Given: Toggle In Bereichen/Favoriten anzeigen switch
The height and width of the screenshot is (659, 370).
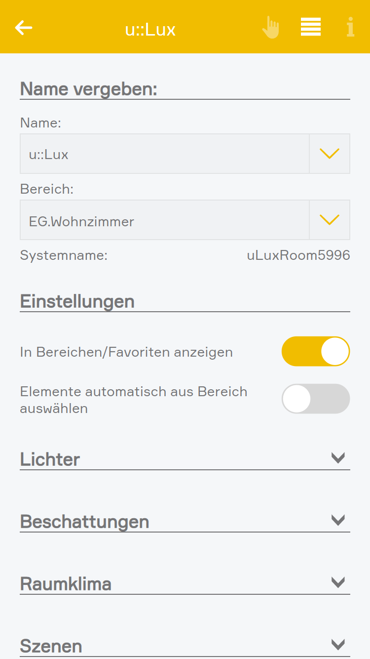Looking at the screenshot, I should click(316, 351).
